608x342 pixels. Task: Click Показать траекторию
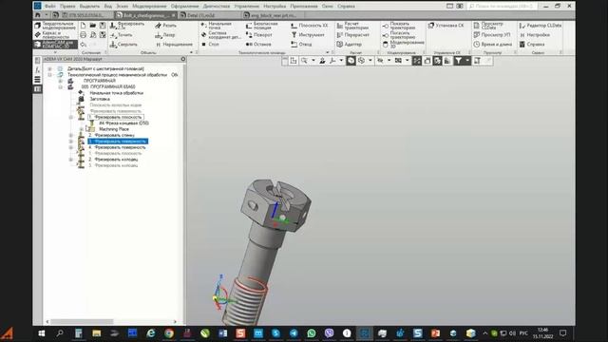tap(399, 26)
